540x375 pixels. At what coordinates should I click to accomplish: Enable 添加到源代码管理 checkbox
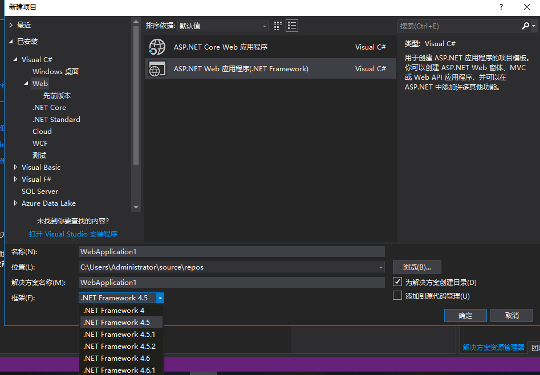click(397, 295)
